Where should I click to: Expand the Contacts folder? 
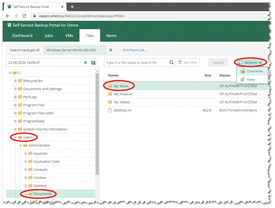(x=26, y=169)
